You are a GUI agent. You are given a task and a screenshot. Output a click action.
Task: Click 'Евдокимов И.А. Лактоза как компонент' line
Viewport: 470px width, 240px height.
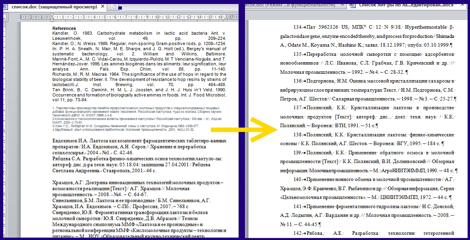point(139,141)
